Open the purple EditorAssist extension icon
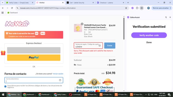This screenshot has width=173, height=97. [x=132, y=8]
